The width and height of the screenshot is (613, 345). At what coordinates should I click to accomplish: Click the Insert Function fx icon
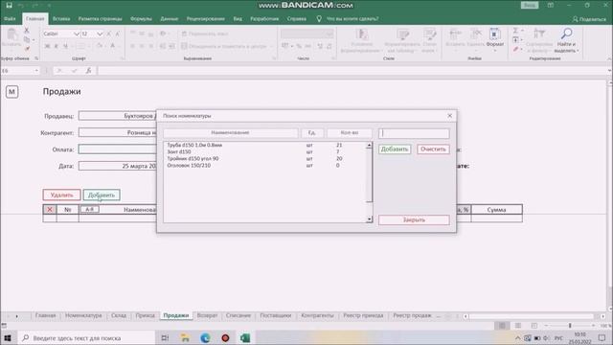point(89,70)
